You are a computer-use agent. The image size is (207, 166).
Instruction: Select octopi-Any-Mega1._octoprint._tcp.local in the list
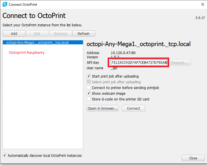coord(43,43)
